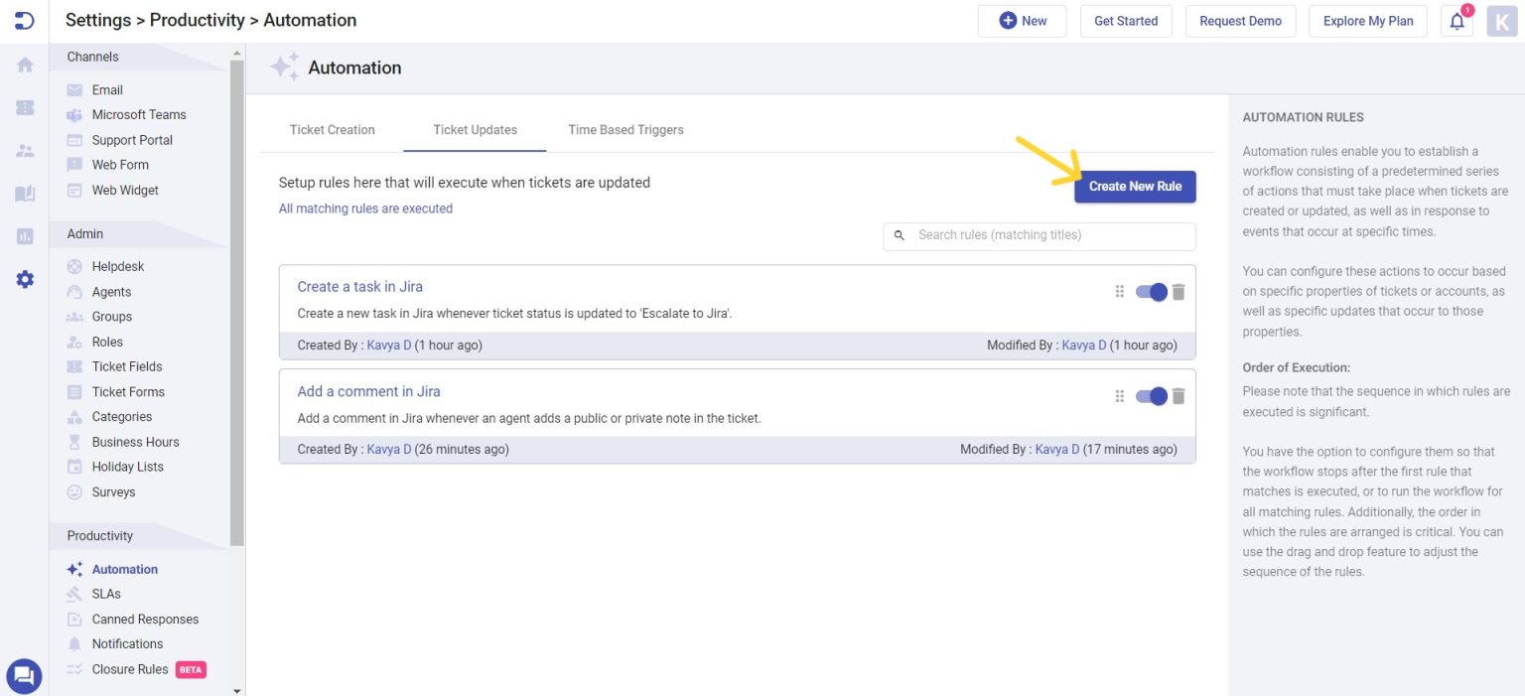The image size is (1525, 696).
Task: Open the Ticket Creation tab
Action: click(x=333, y=129)
